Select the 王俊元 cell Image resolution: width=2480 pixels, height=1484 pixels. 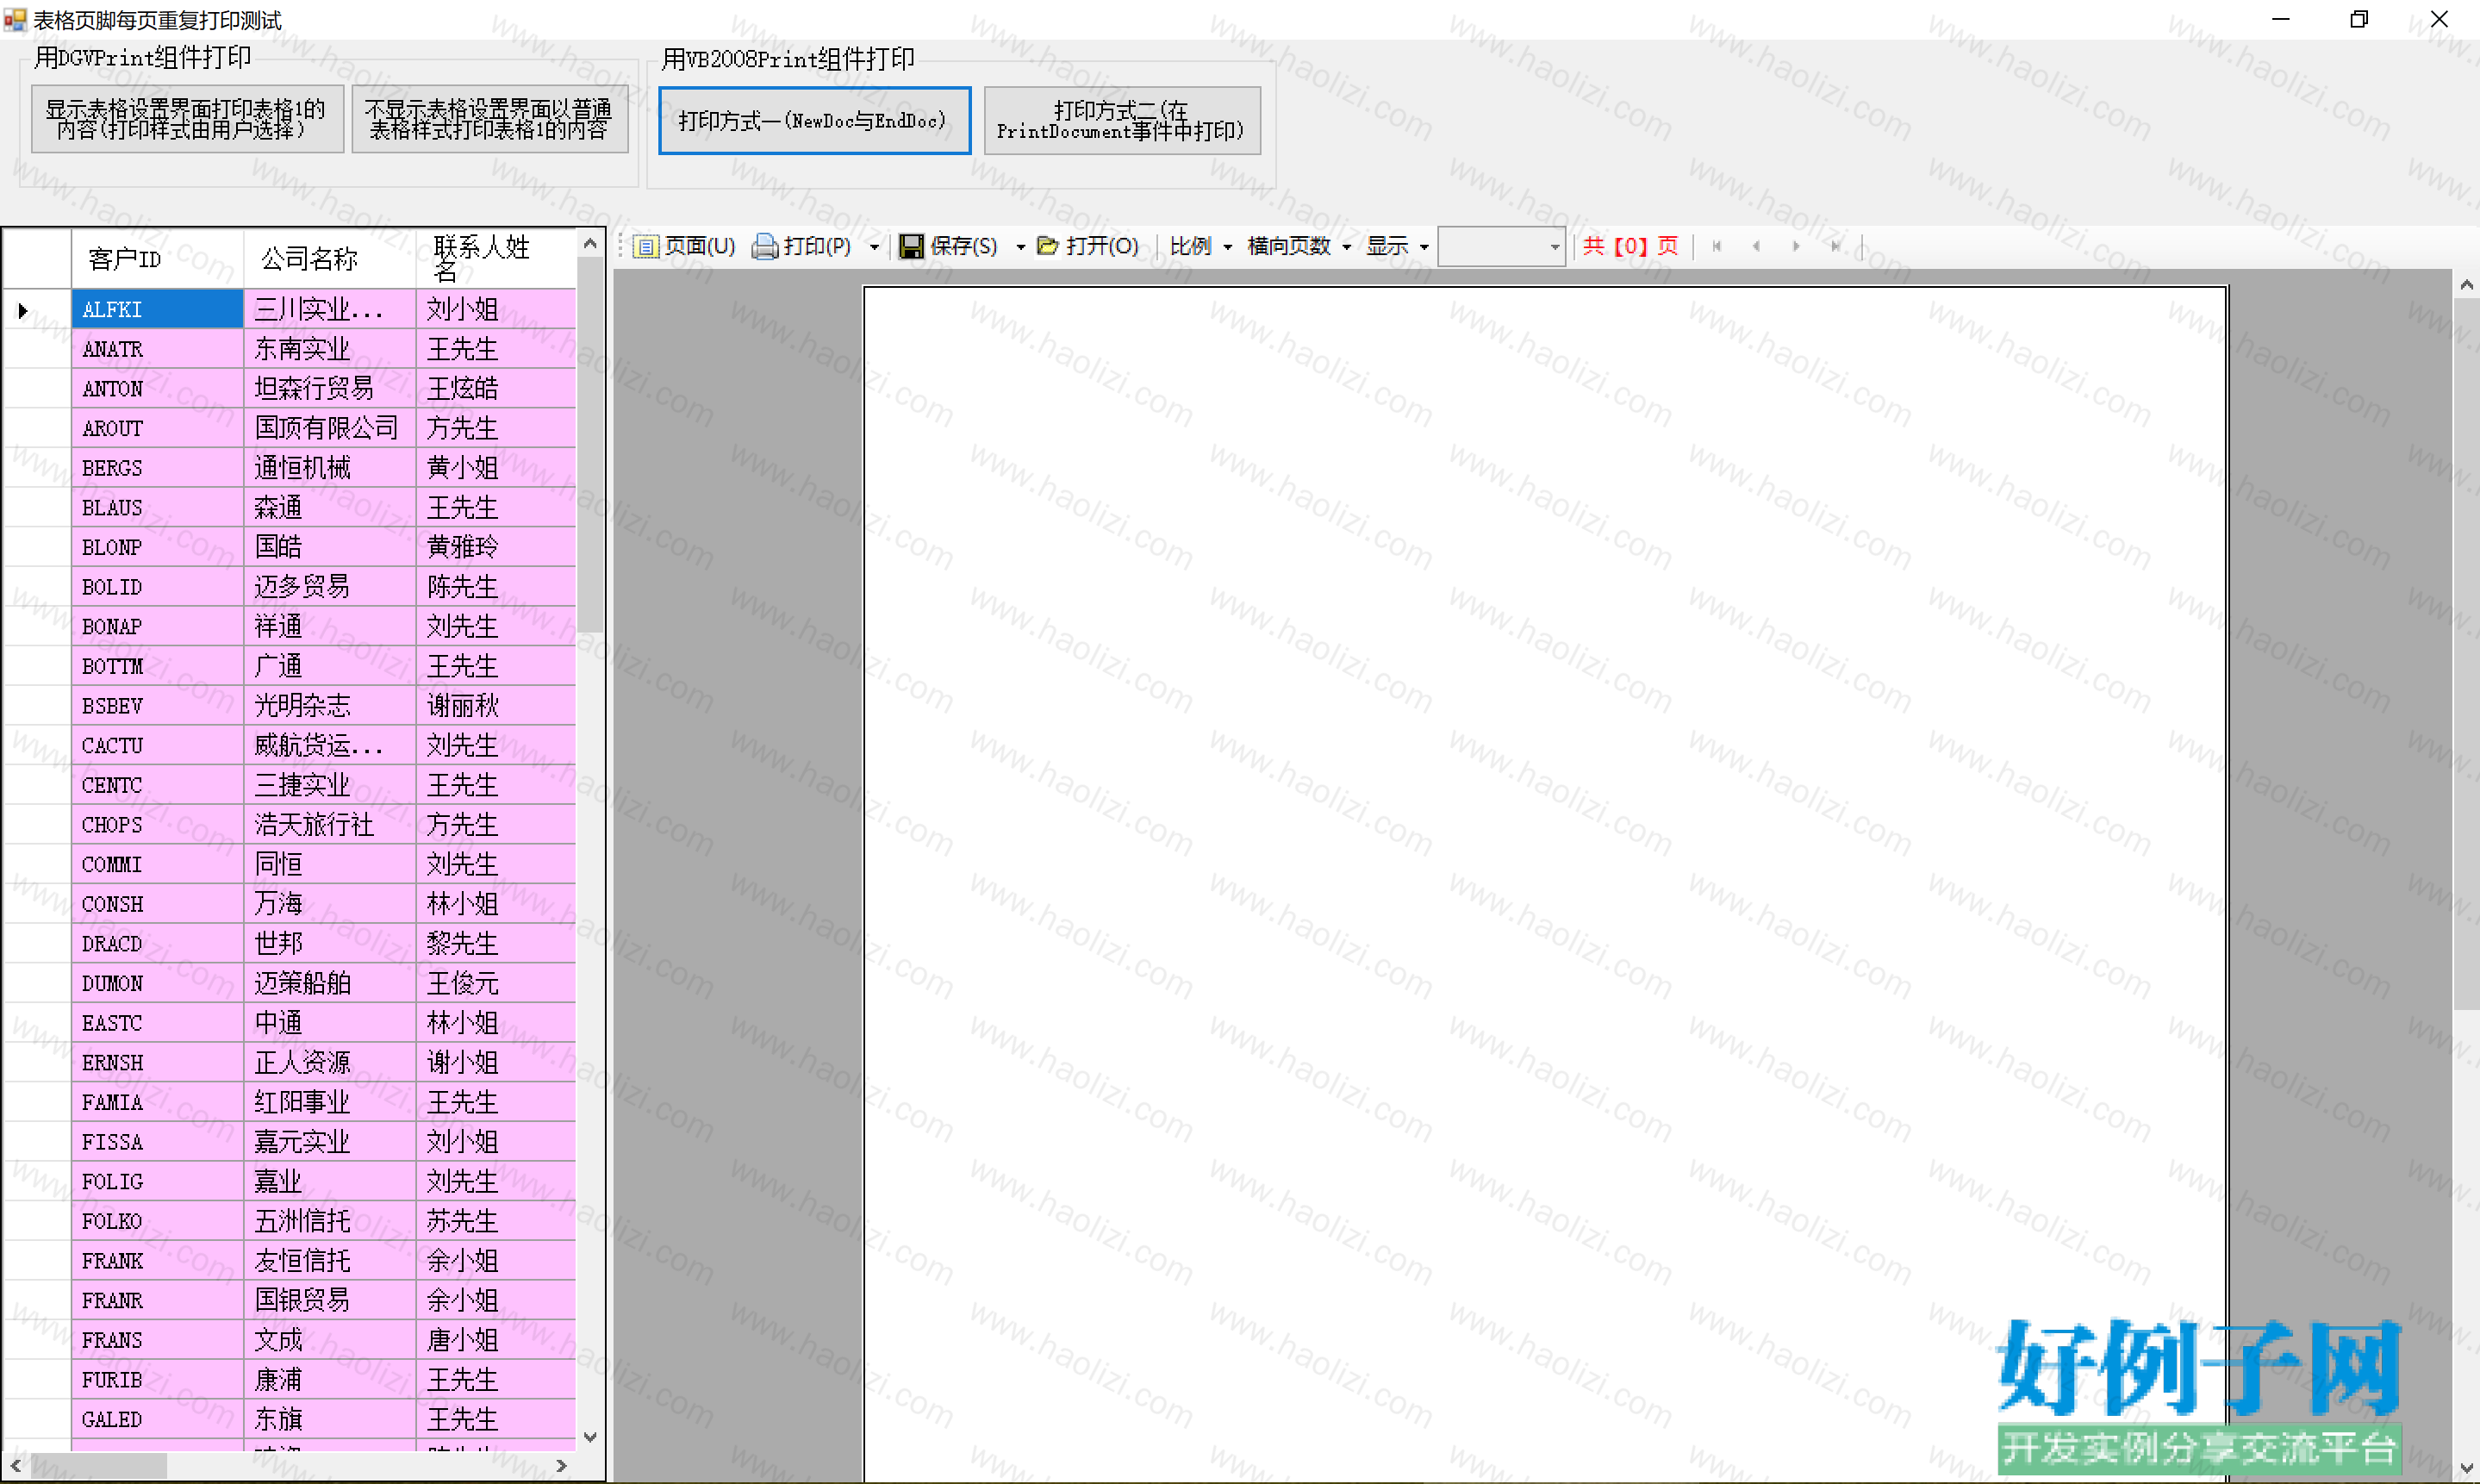(x=495, y=984)
